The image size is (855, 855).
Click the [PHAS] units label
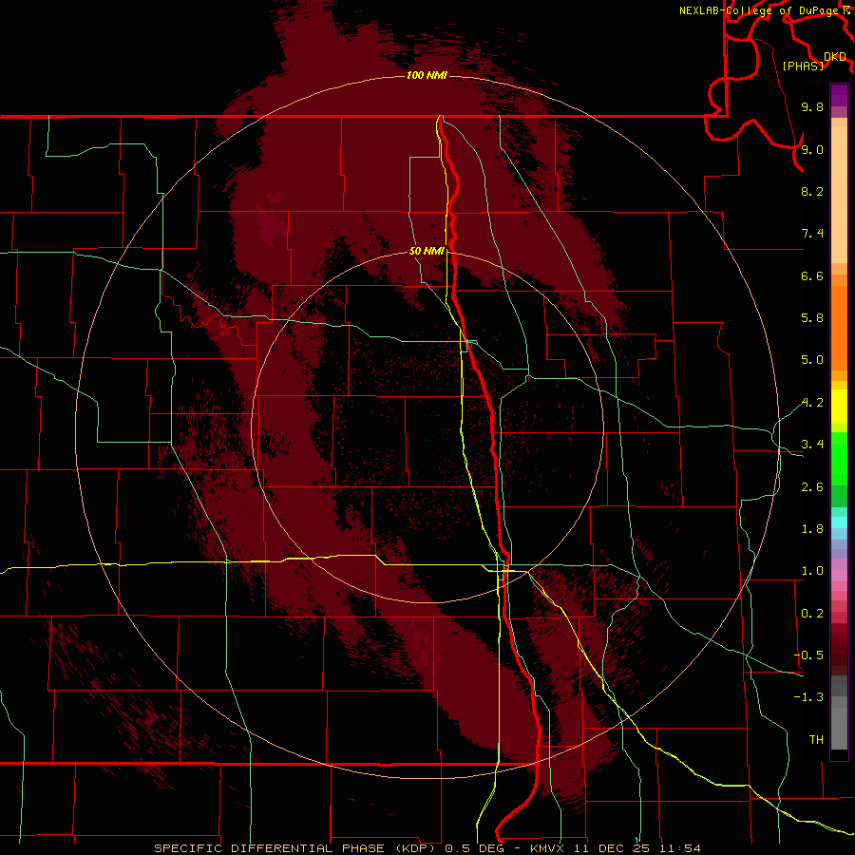click(803, 66)
